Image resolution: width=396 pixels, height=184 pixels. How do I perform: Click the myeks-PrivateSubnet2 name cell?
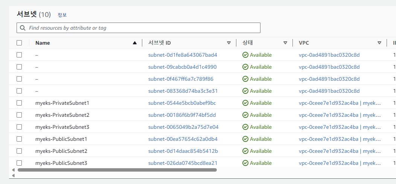[62, 115]
